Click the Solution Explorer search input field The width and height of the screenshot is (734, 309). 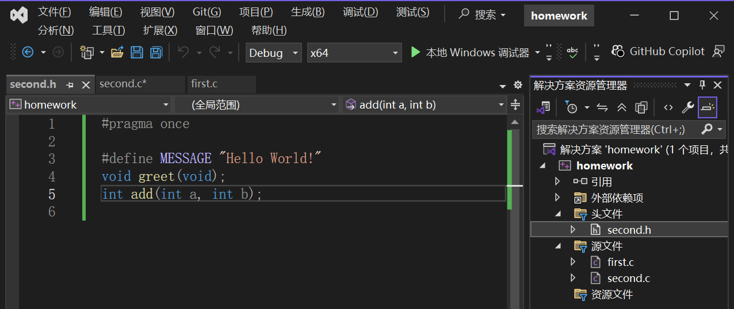coord(616,129)
